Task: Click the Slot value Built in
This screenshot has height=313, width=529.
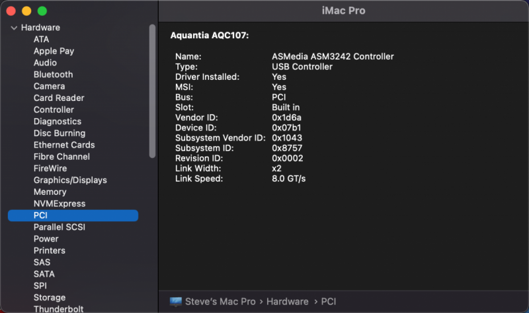Action: tap(286, 108)
